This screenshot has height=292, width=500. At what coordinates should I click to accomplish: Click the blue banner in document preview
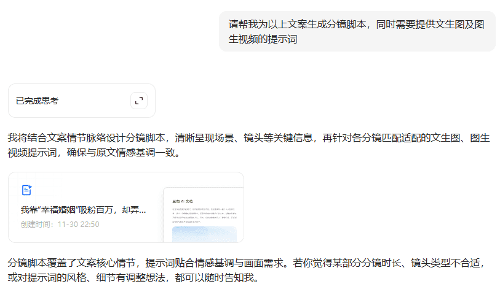(204, 234)
